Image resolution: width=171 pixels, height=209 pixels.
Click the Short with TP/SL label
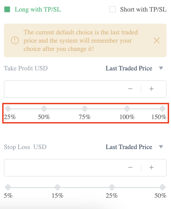point(143,10)
